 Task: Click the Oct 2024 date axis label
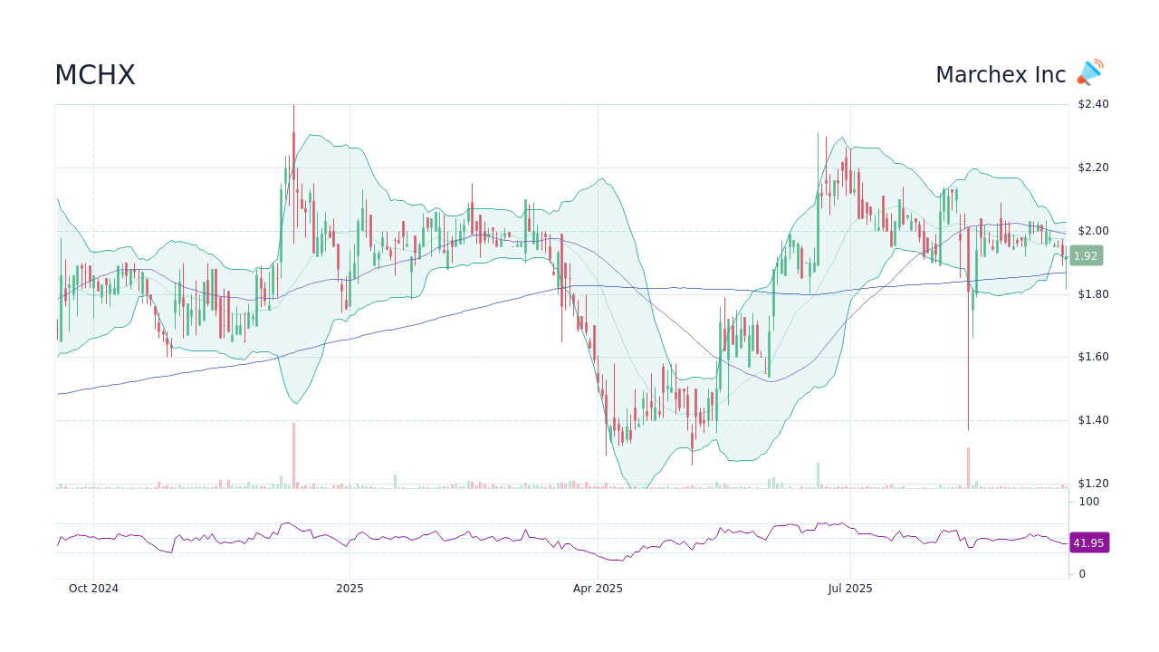coord(93,589)
